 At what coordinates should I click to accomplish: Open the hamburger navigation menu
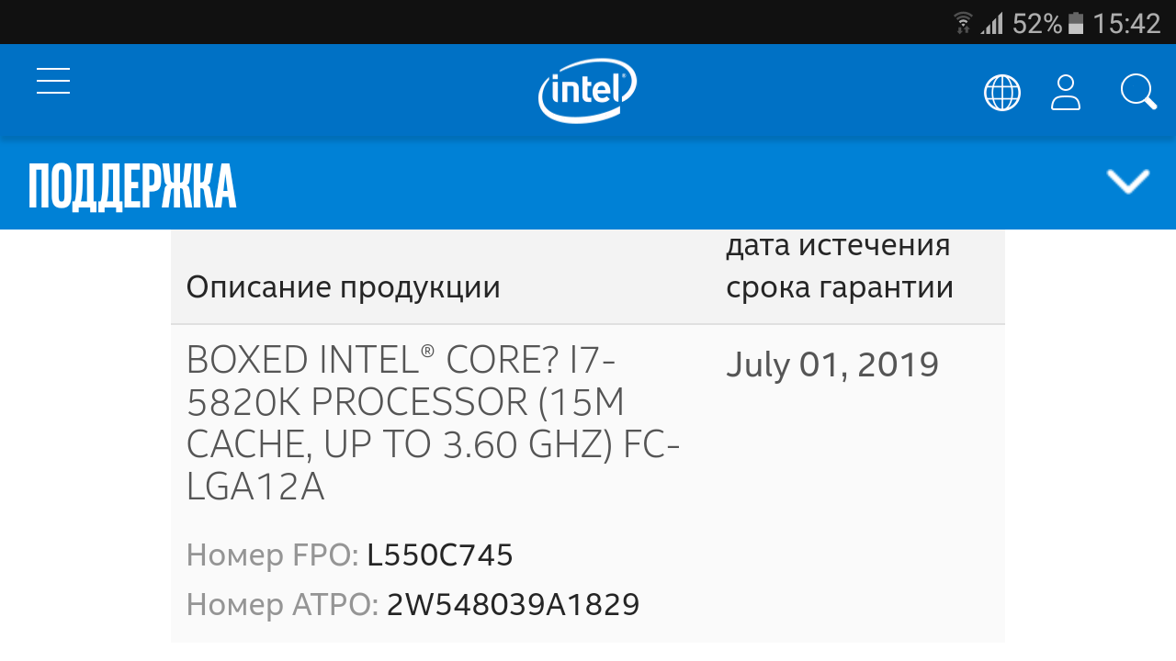coord(53,82)
